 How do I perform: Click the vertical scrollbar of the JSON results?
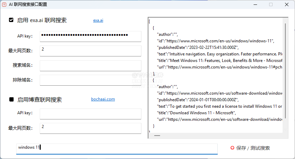click(285, 71)
